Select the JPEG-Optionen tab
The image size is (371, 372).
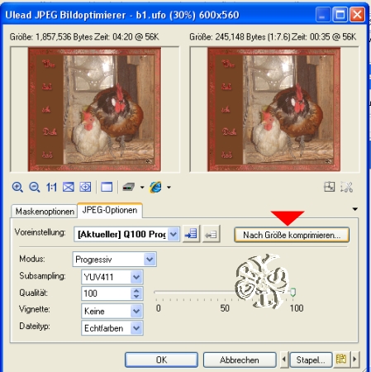tap(110, 210)
